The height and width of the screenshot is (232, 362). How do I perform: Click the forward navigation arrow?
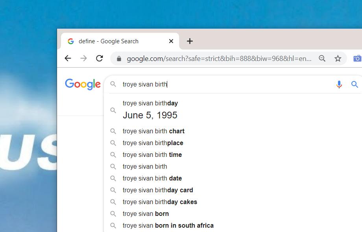tap(83, 58)
